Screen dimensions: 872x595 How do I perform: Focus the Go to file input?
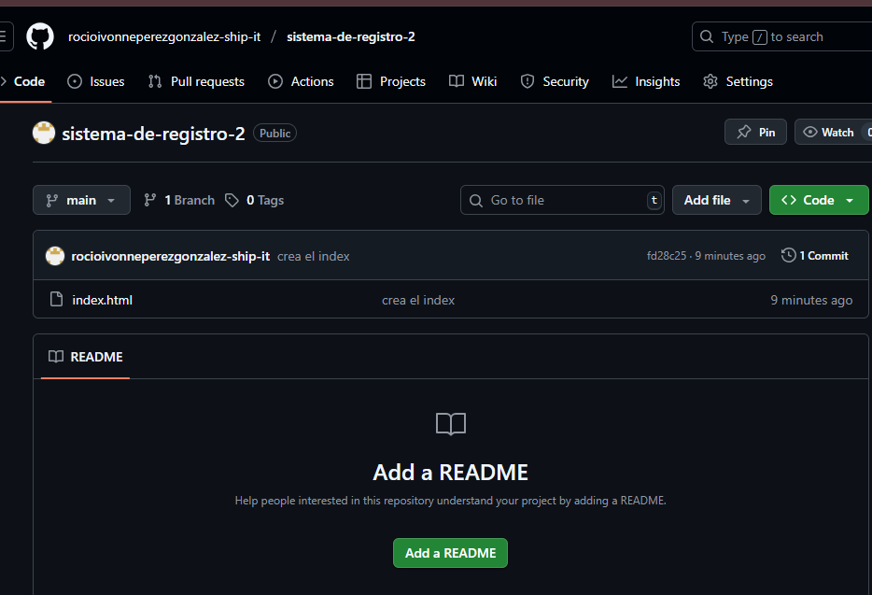pos(562,200)
